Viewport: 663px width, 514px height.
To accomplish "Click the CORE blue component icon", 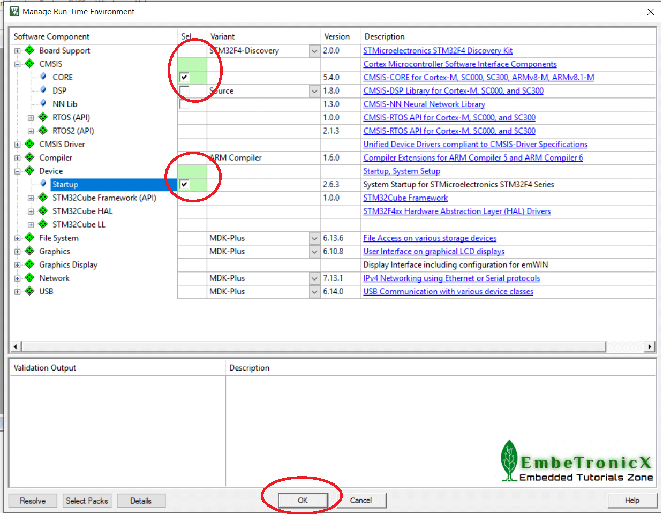I will point(43,77).
